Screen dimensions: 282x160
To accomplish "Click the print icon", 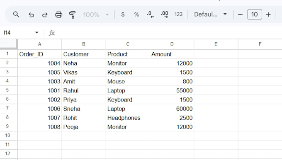I will 58,15.
